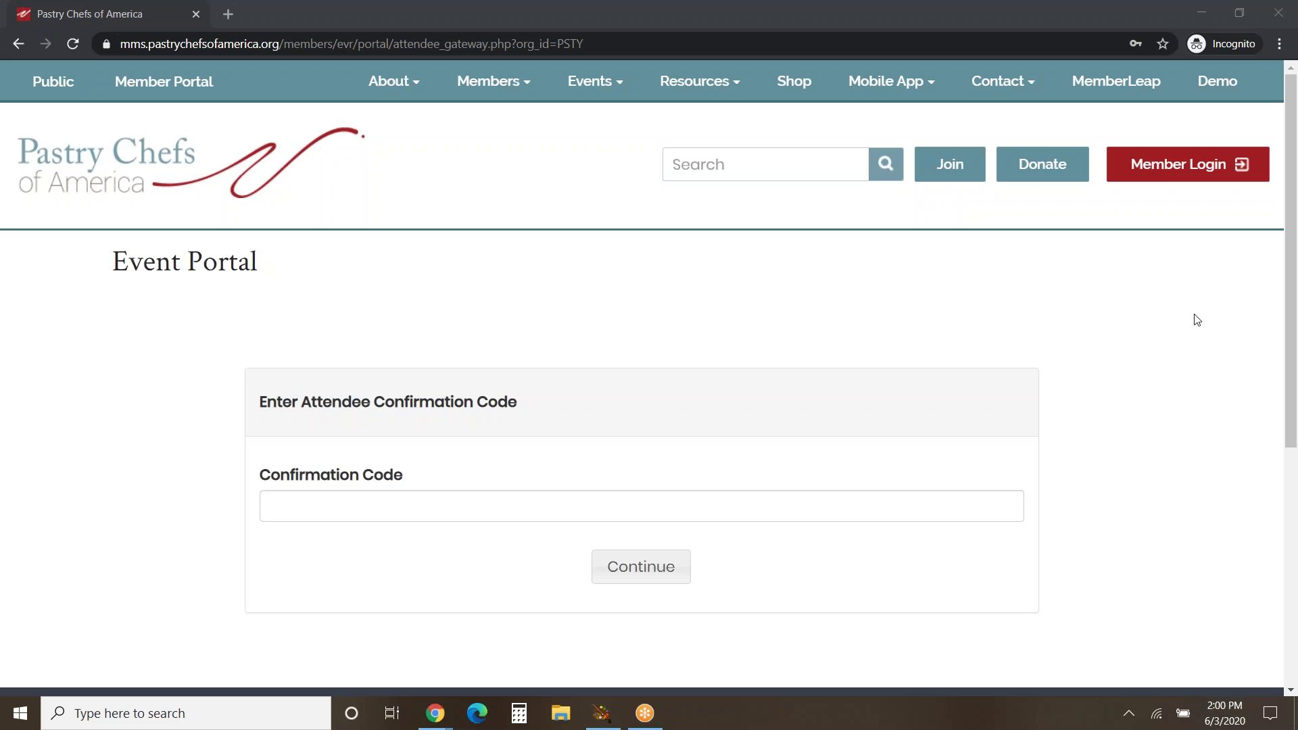Expand the Mobile App dropdown menu
Viewport: 1298px width, 730px height.
(x=891, y=81)
